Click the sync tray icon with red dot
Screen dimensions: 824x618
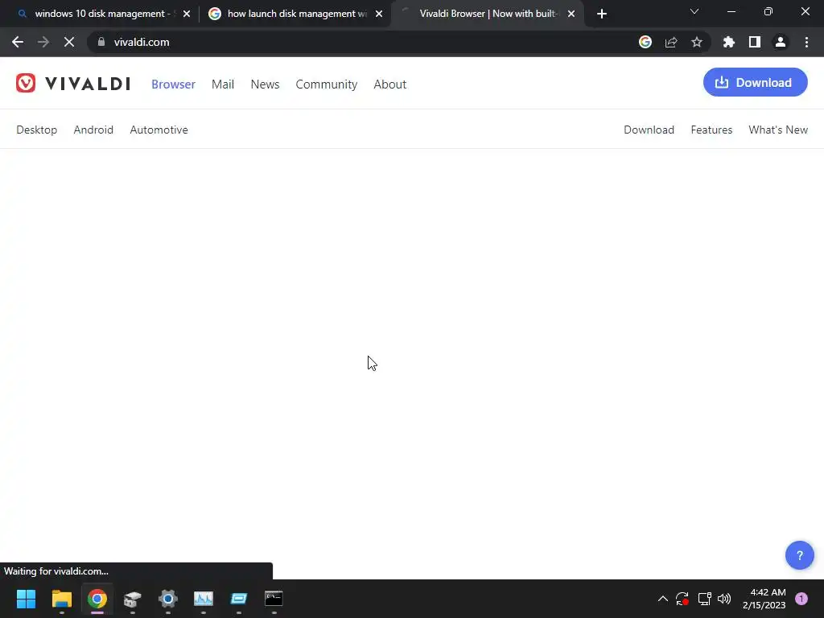(x=682, y=599)
